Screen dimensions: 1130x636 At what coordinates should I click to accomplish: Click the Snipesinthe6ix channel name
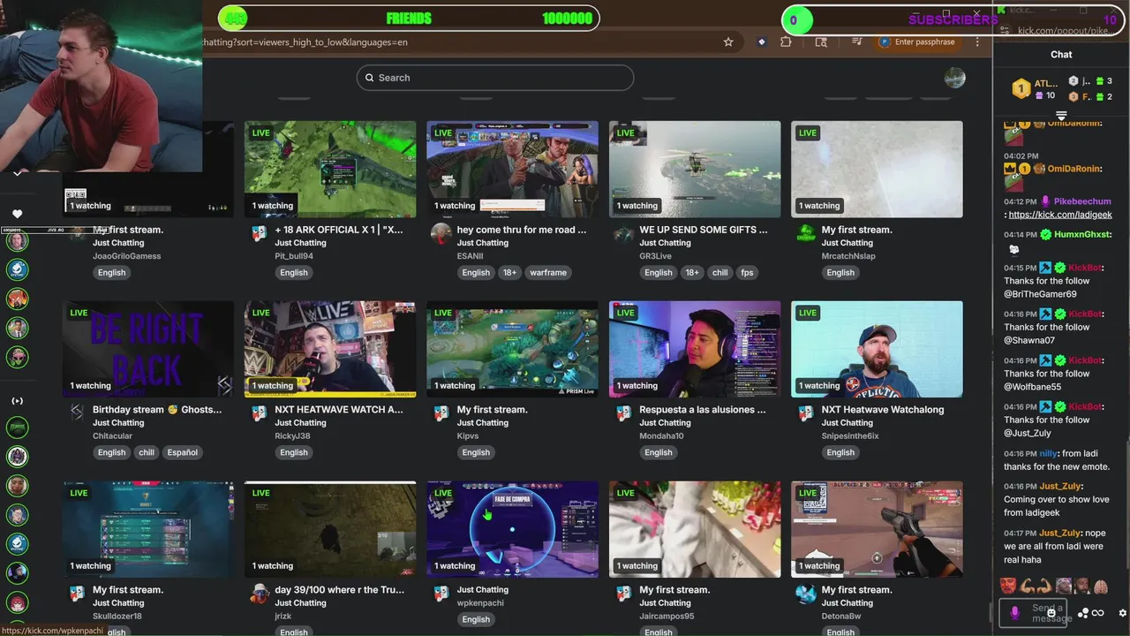pos(850,436)
